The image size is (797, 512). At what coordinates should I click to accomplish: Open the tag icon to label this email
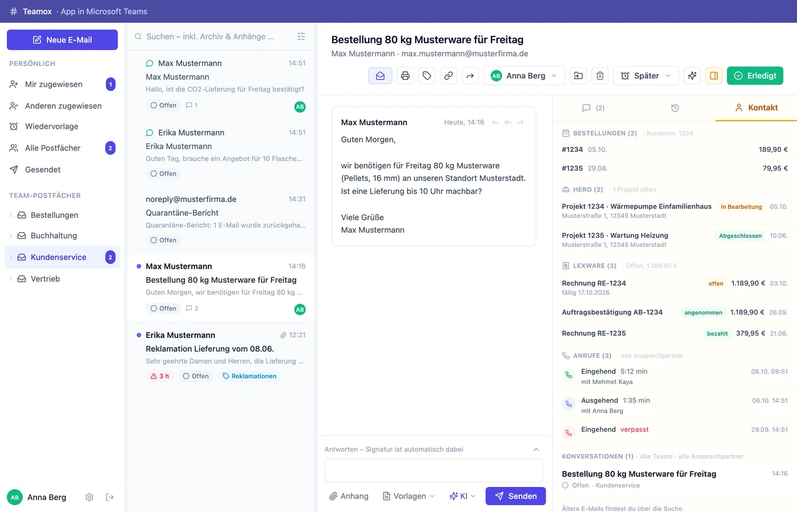point(427,76)
